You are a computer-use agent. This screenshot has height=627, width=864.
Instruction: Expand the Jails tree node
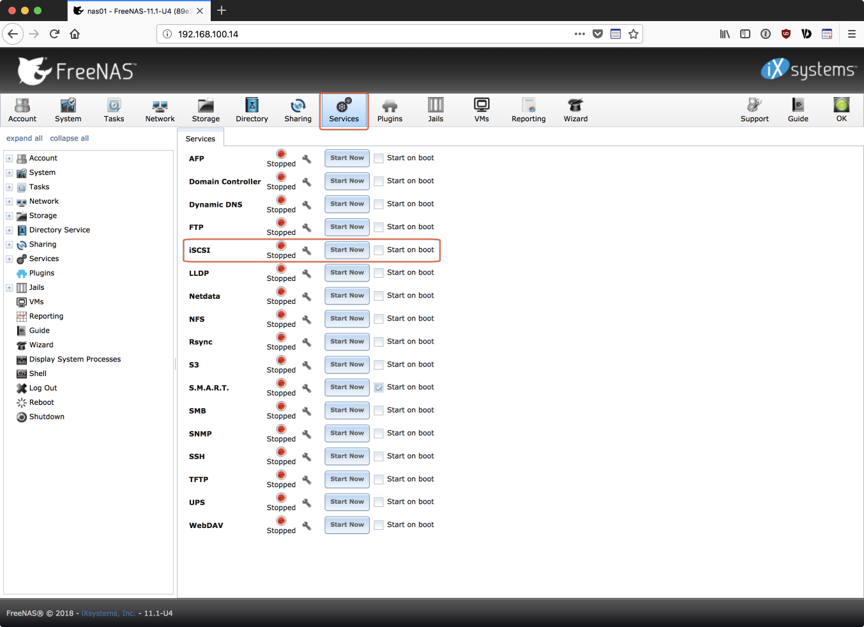pyautogui.click(x=9, y=288)
